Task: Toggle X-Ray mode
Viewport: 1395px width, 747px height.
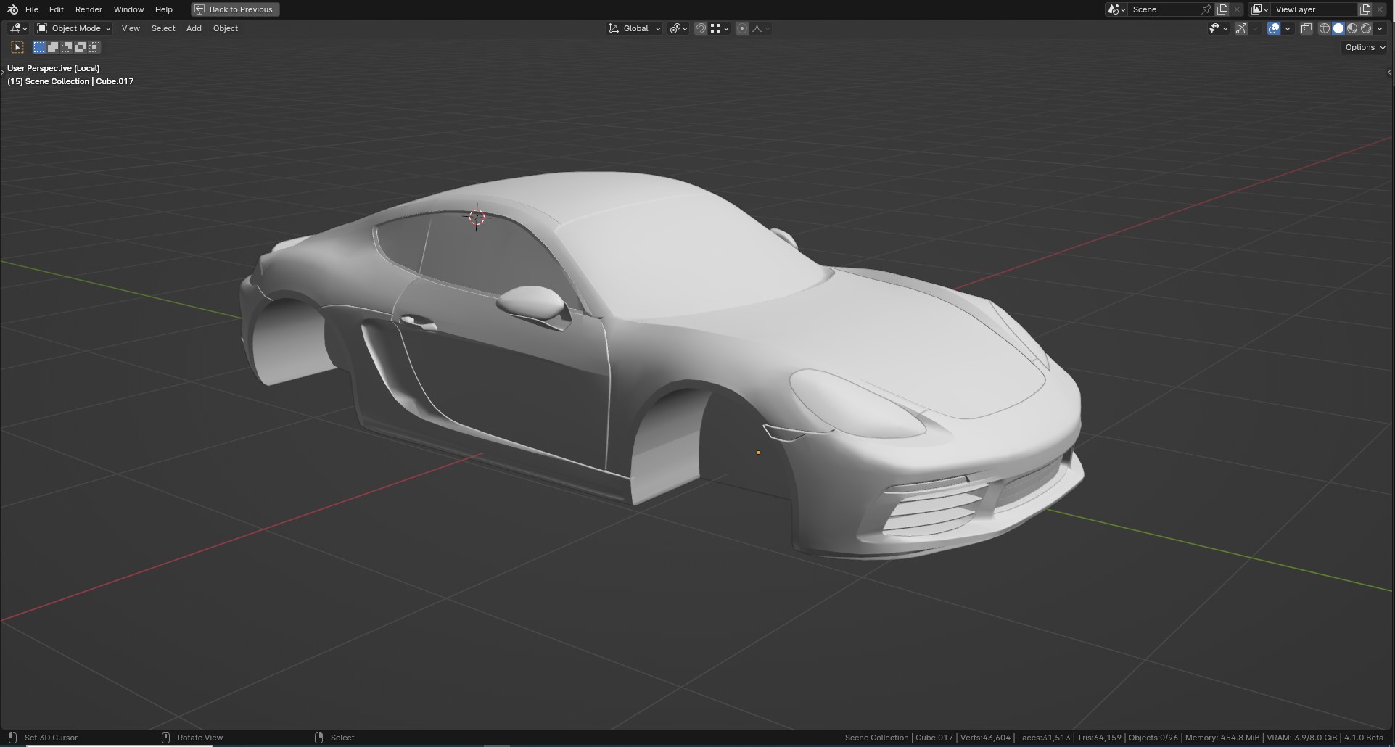Action: (1306, 28)
